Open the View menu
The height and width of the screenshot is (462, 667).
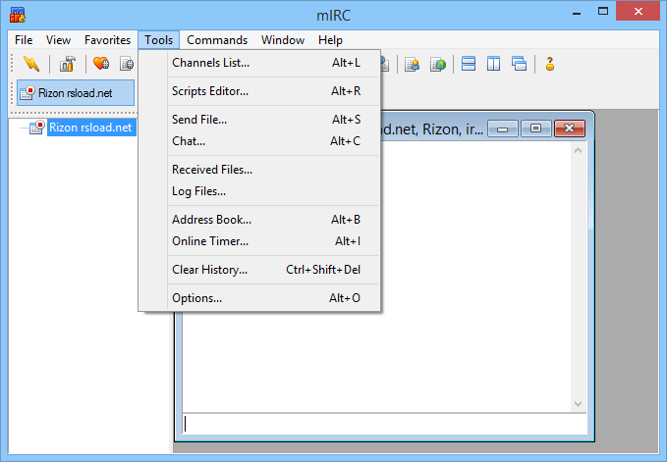pos(58,40)
